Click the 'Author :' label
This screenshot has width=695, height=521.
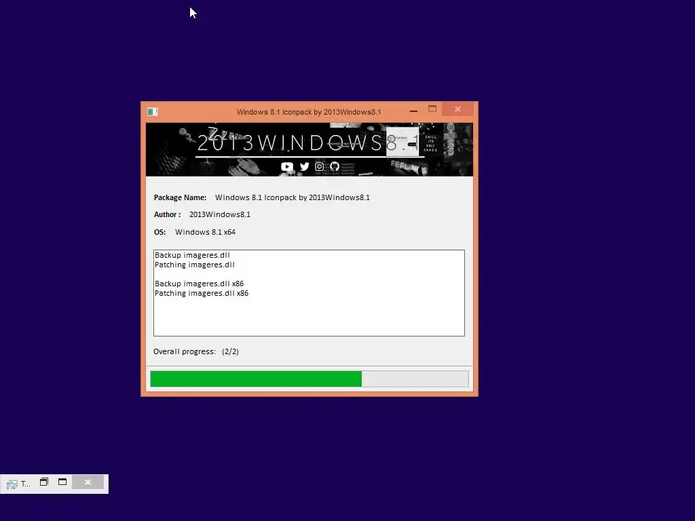[x=167, y=214]
